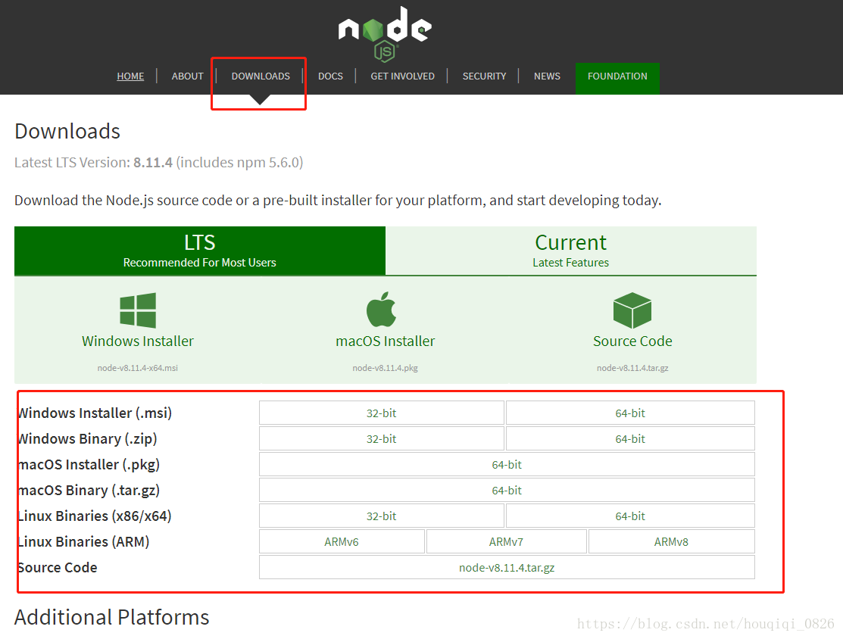
Task: Select the DOWNLOADS navigation item
Action: click(261, 76)
